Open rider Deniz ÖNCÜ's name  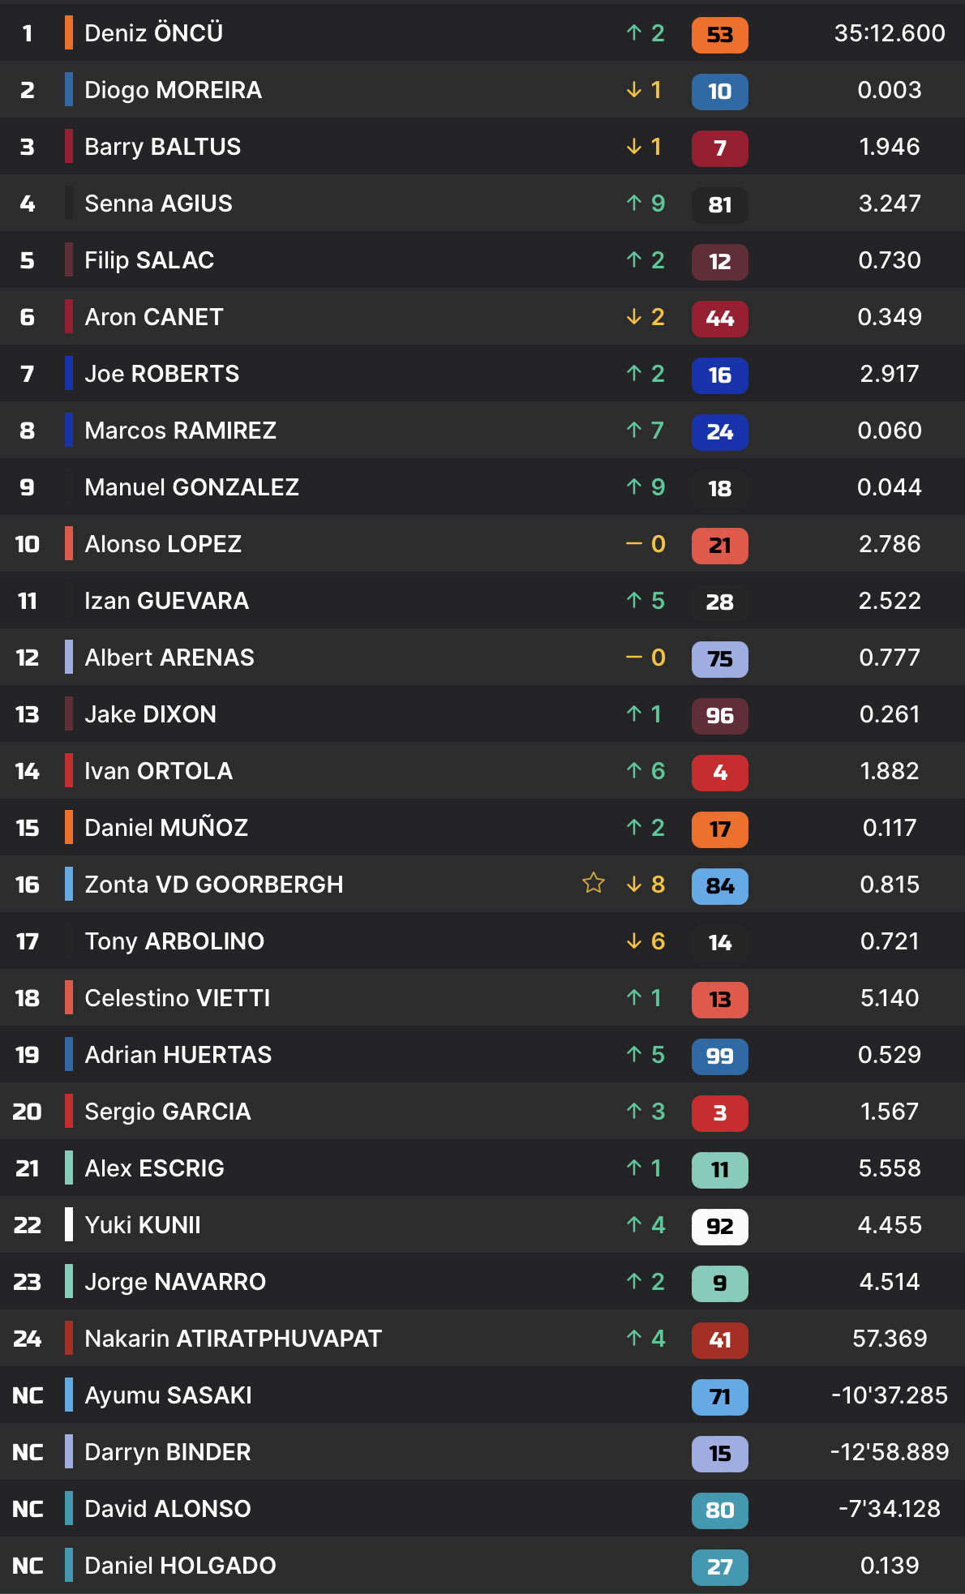[153, 33]
